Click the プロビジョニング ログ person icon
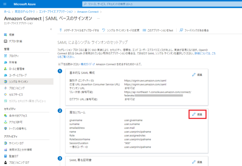242x166 pixels. coord(6,163)
